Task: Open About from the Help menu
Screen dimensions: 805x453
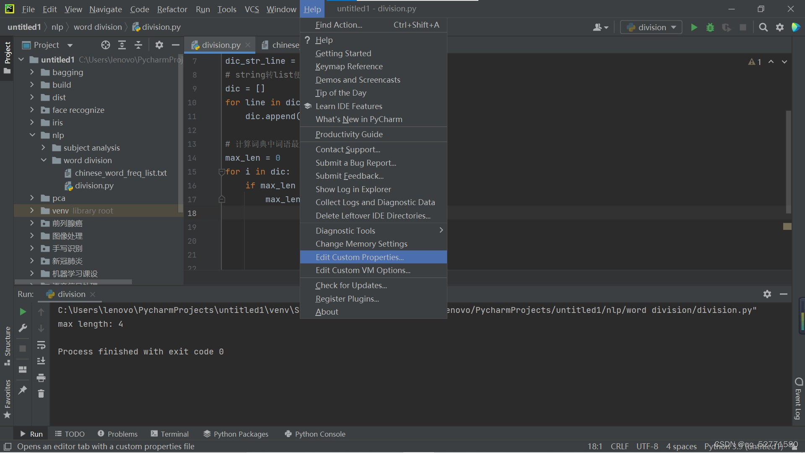Action: [x=327, y=312]
